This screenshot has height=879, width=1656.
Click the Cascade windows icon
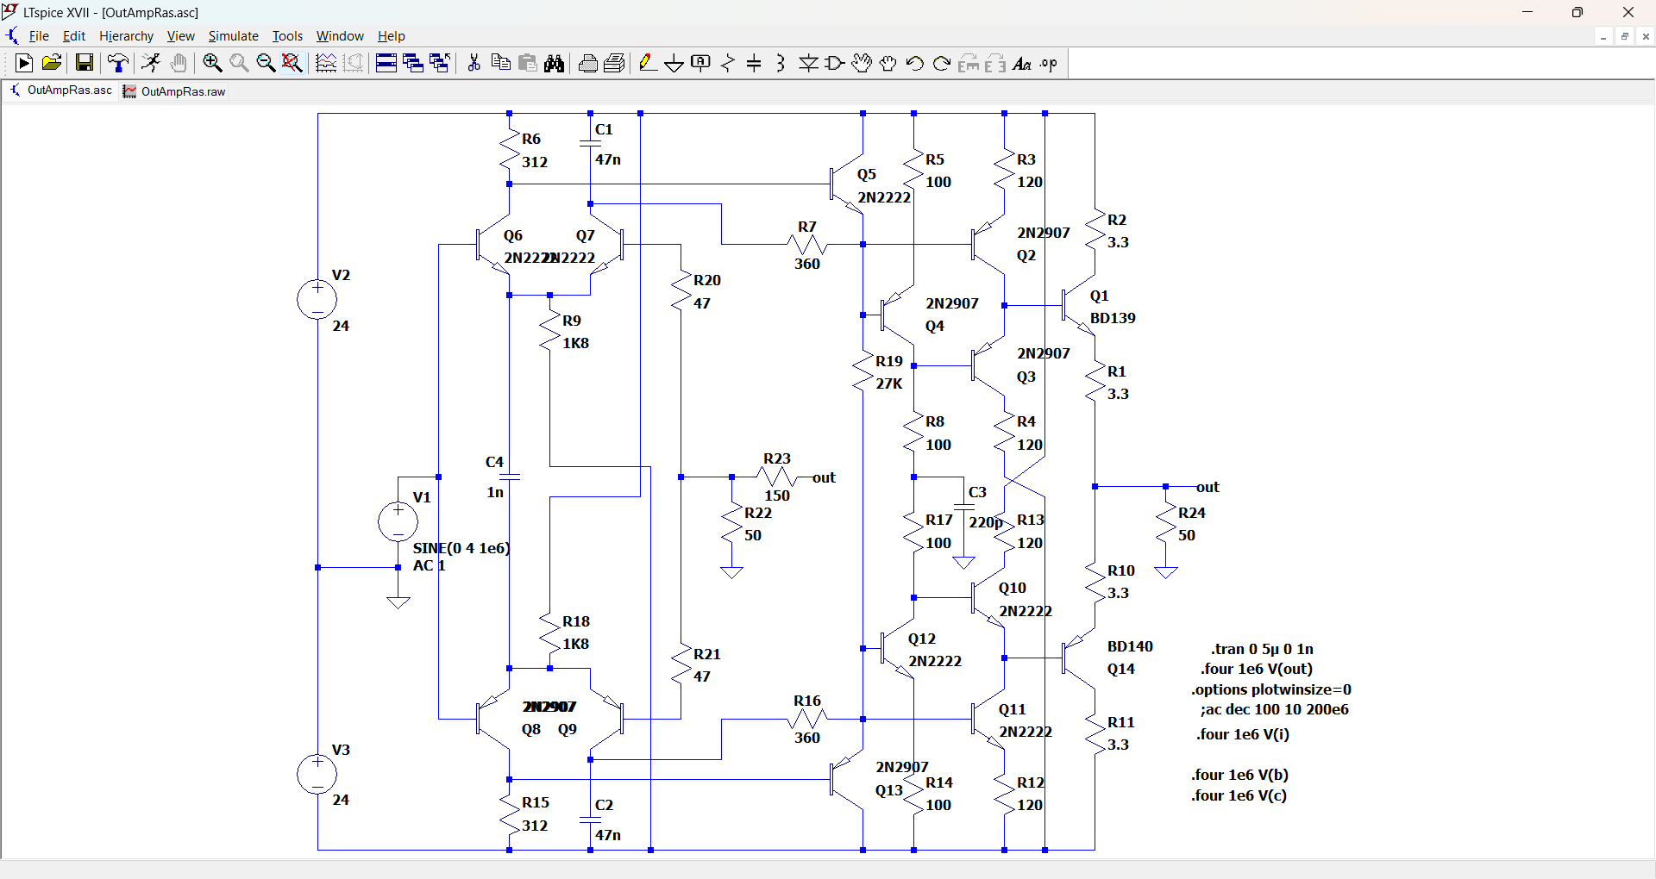[x=413, y=63]
